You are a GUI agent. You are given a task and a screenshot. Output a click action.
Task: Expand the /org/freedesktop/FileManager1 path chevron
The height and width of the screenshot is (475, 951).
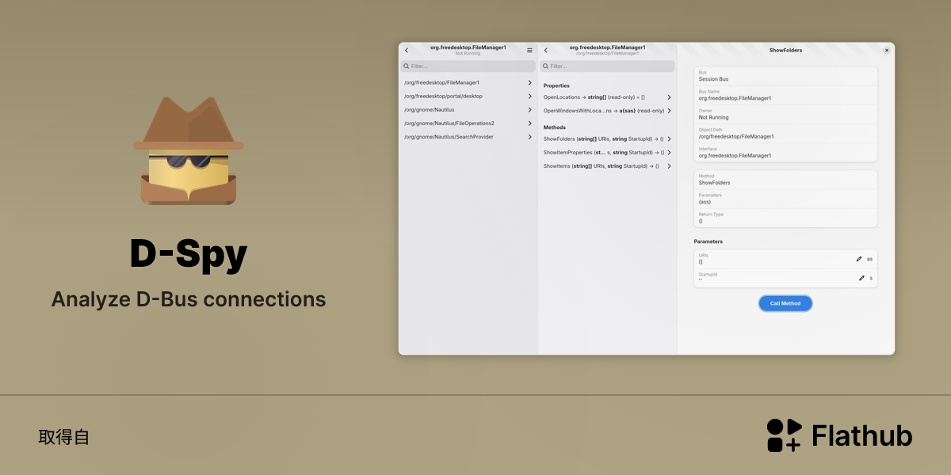[x=529, y=82]
